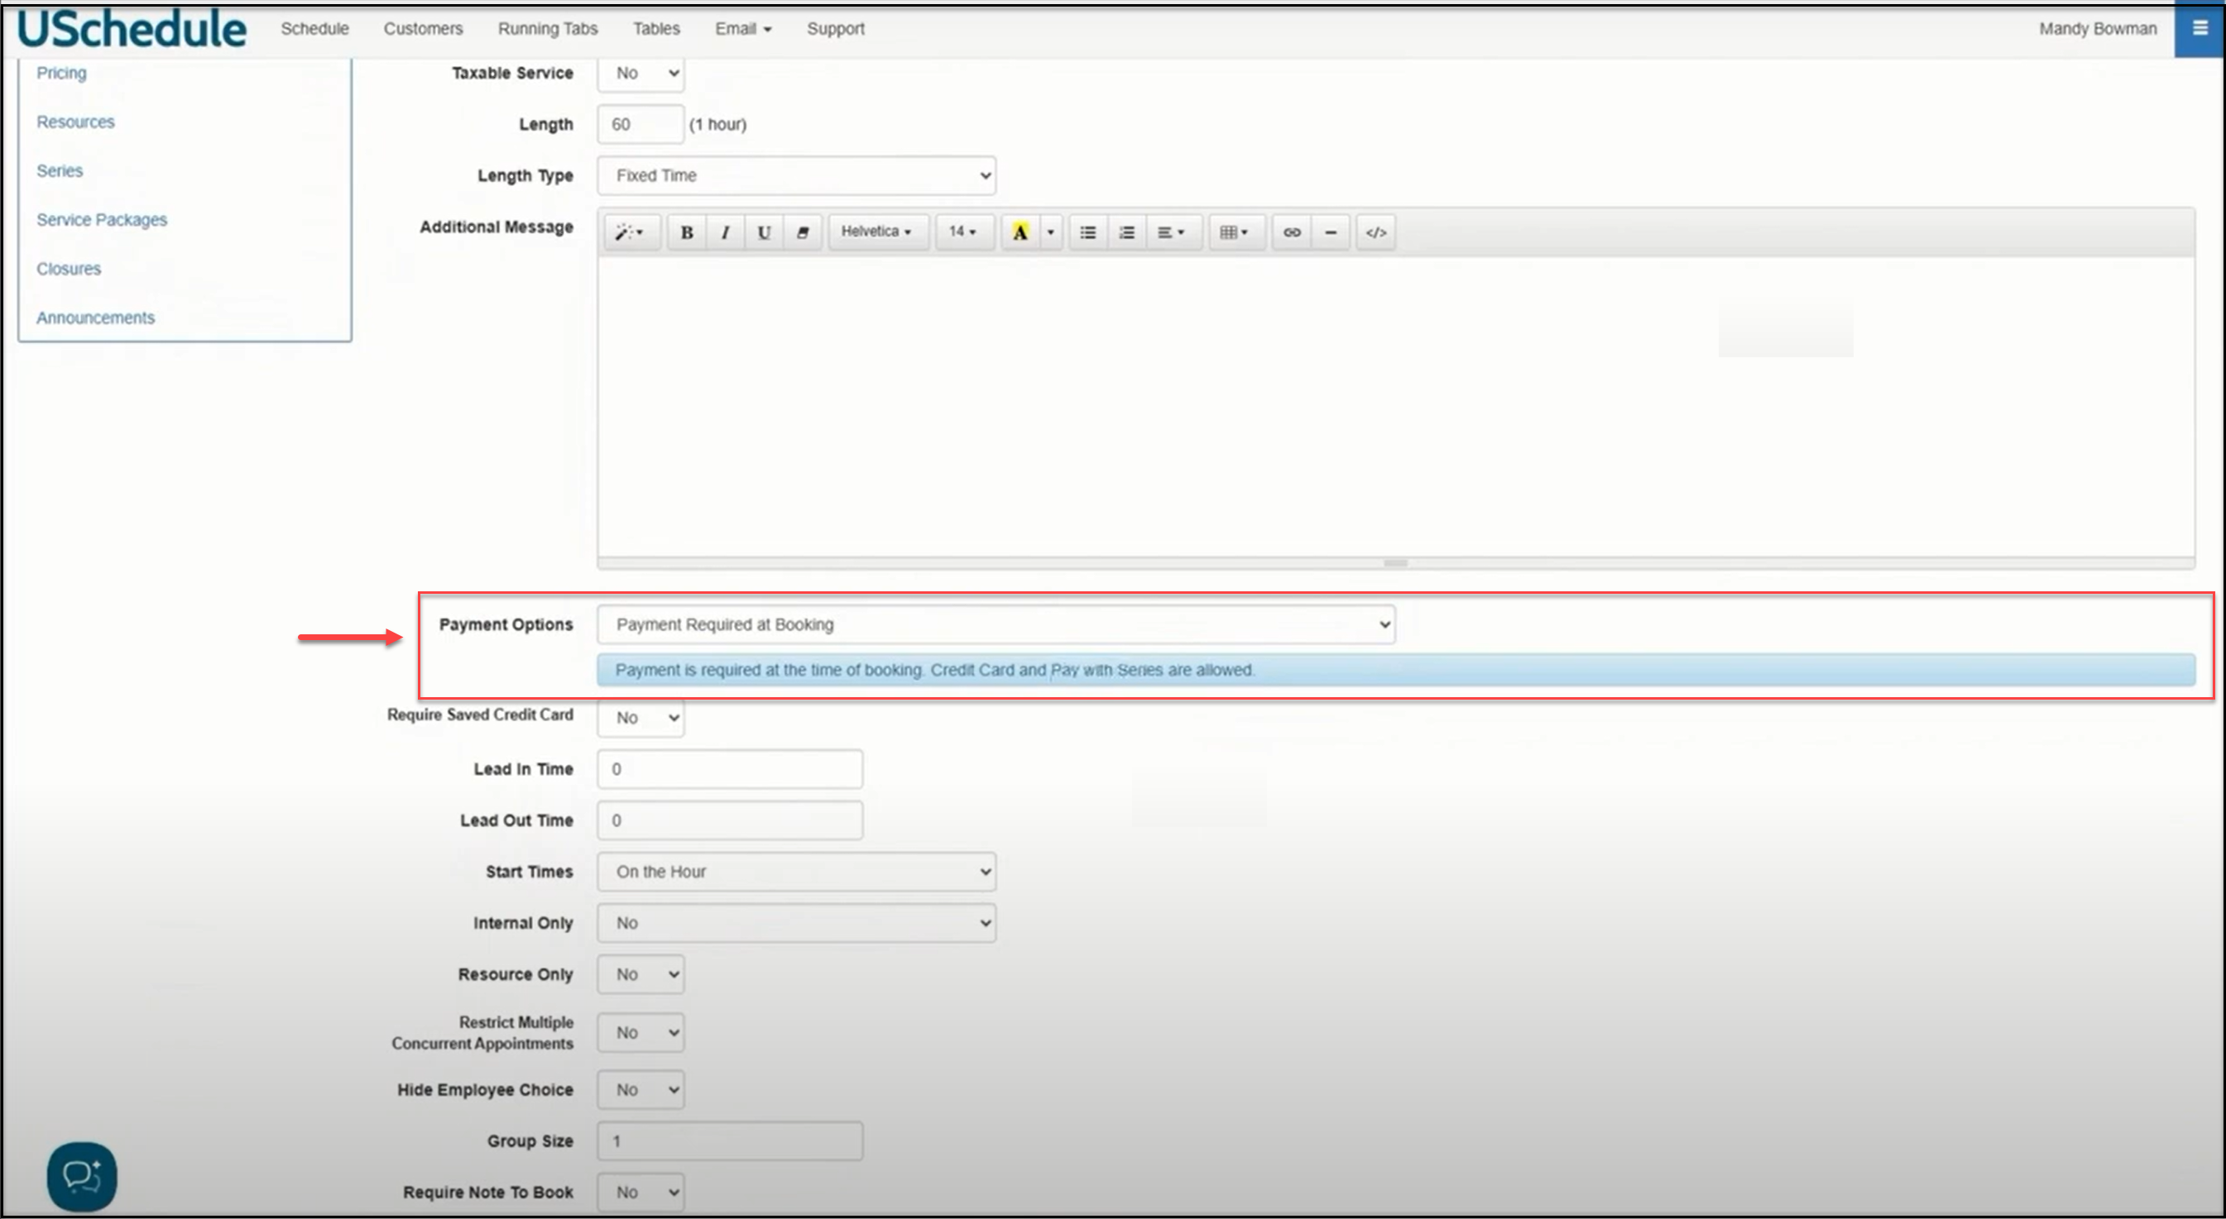Click the Group Size input field
This screenshot has width=2226, height=1219.
[729, 1141]
